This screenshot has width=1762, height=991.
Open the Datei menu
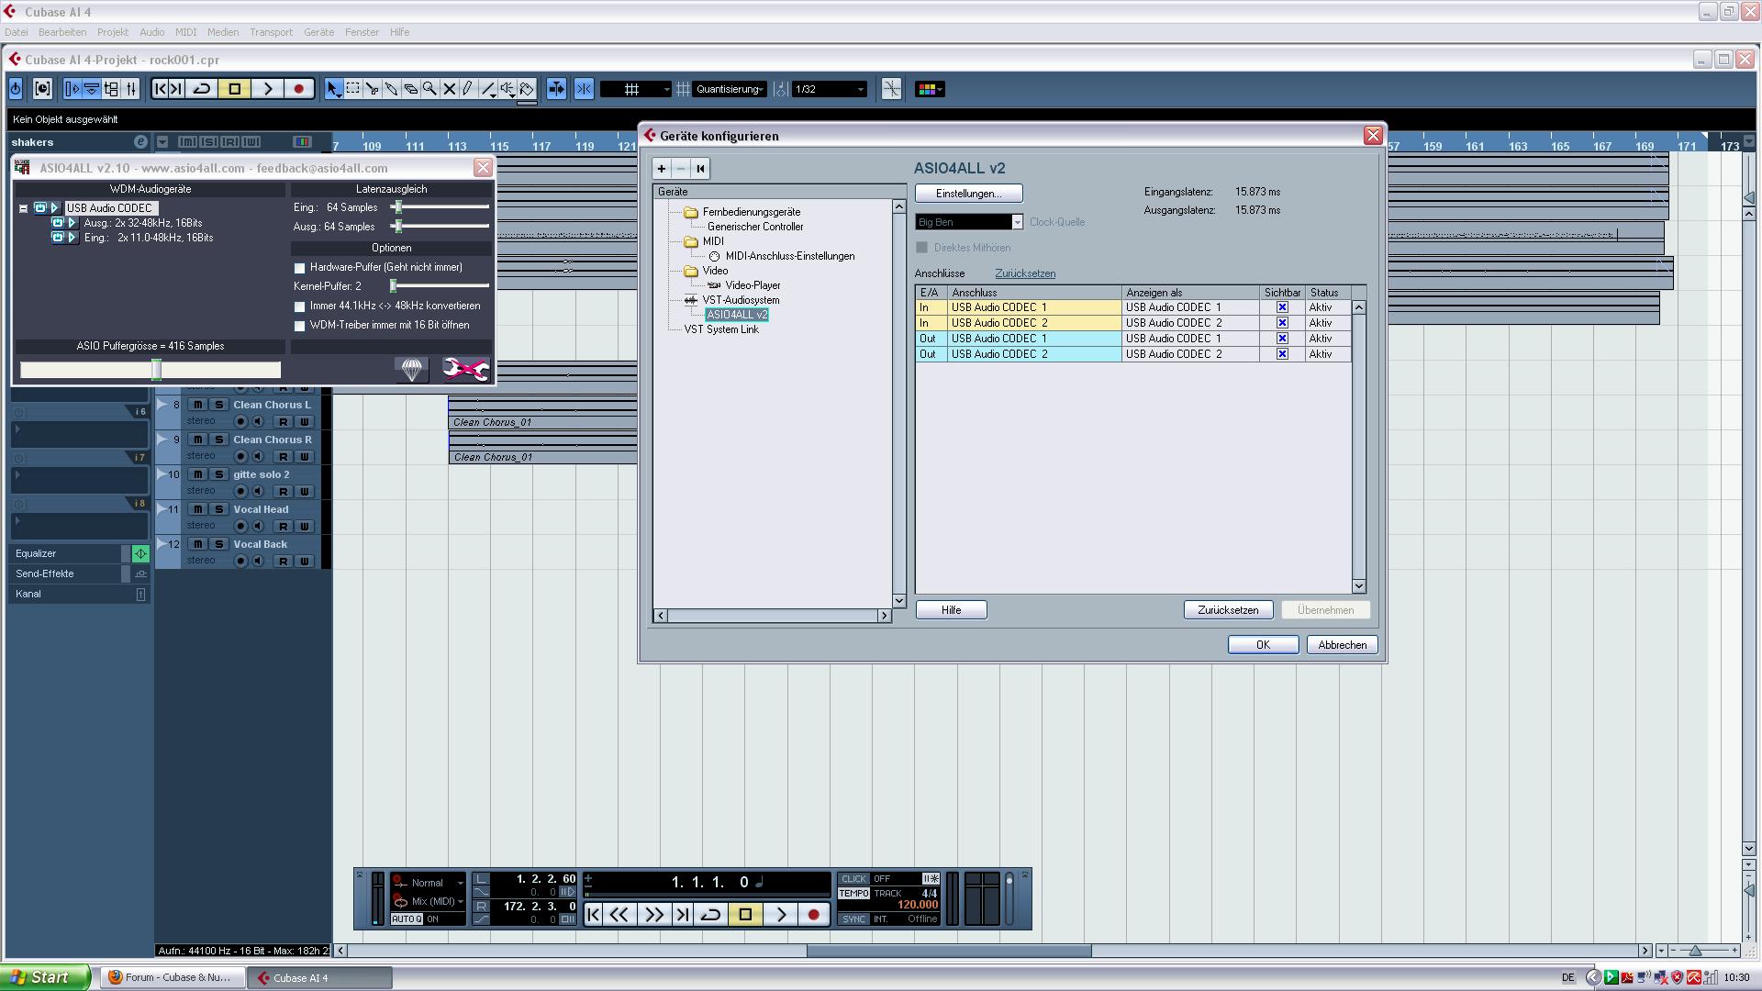click(x=16, y=32)
